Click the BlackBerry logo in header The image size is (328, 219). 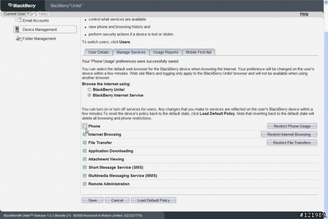[22, 6]
